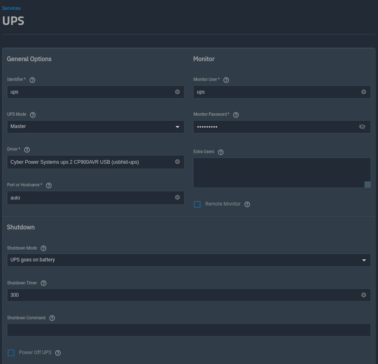
Task: Open help for Port or Hostname
Action: (49, 185)
